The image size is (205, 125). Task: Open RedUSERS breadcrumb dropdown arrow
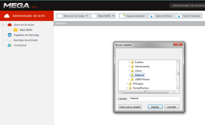(x=113, y=16)
